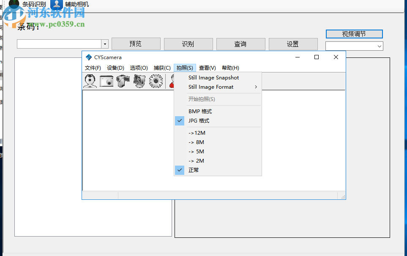The height and width of the screenshot is (256, 407).
Task: Toggle the checked JPG 格式 option
Action: (x=199, y=120)
